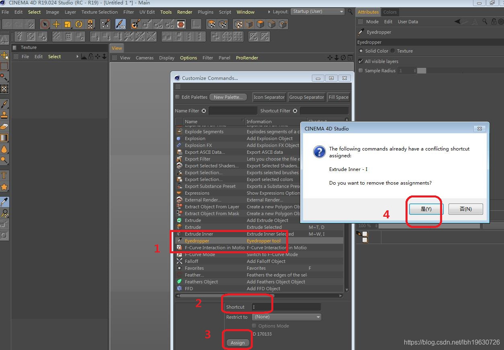Screen dimensions: 504x350
Task: Select the Eraser tool
Action: pos(4,126)
